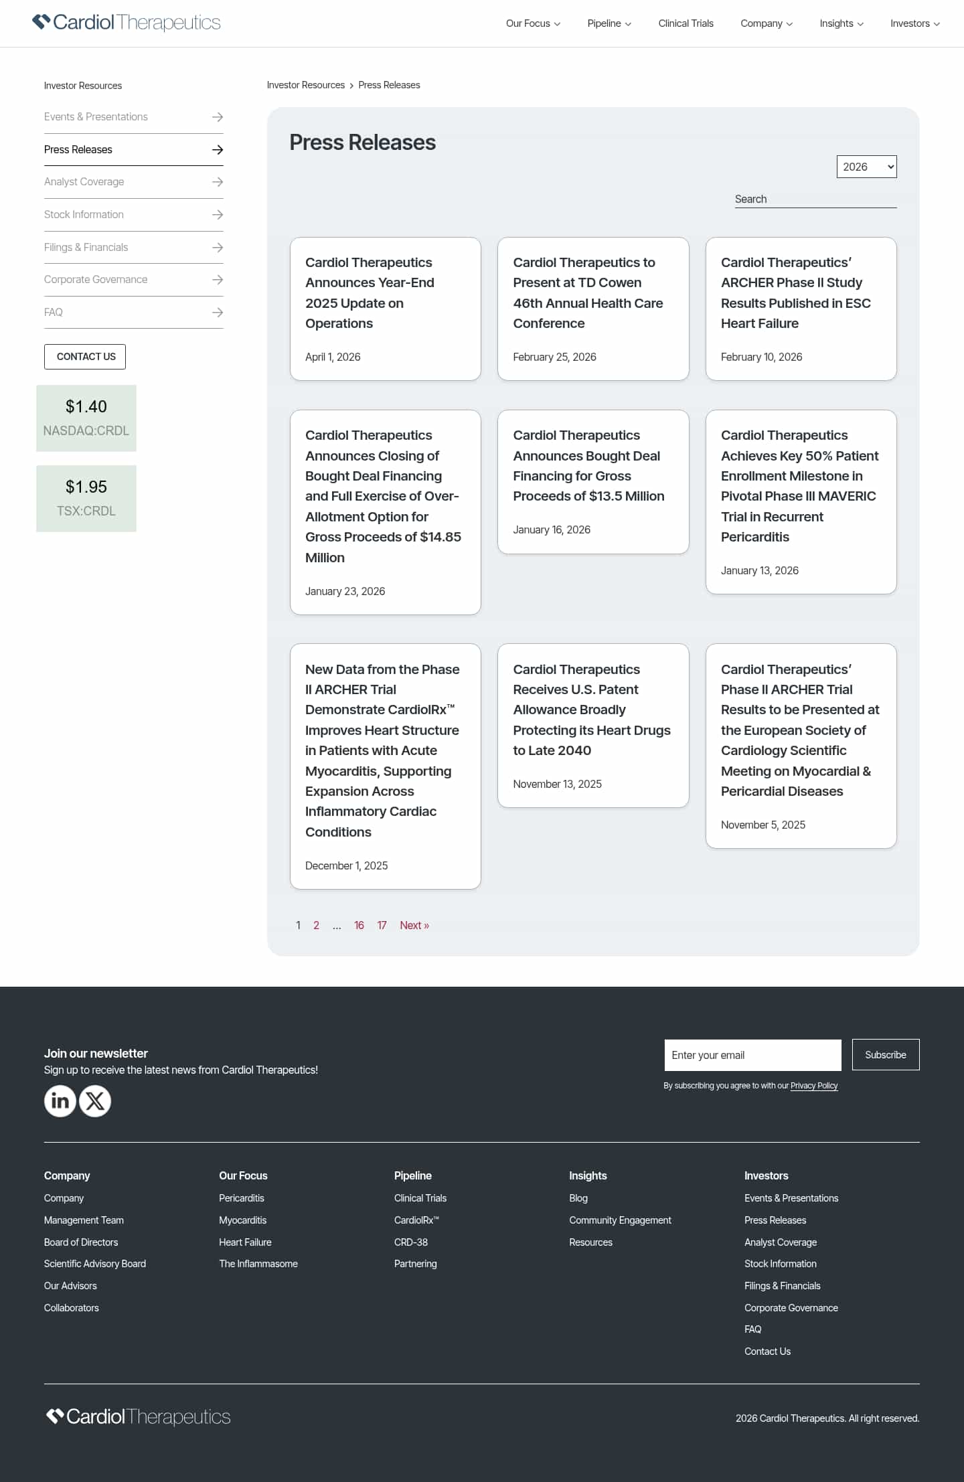This screenshot has height=1482, width=964.
Task: Open Year-End 2025 Update on Operations release
Action: pyautogui.click(x=386, y=309)
